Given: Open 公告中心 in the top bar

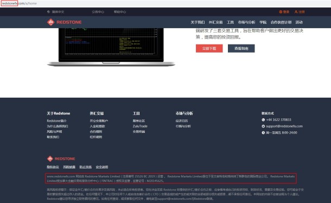Looking at the screenshot, I should tap(98, 12).
